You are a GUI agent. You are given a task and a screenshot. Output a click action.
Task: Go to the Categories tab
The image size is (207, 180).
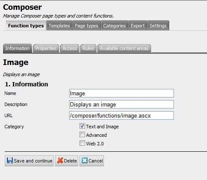click(x=114, y=26)
